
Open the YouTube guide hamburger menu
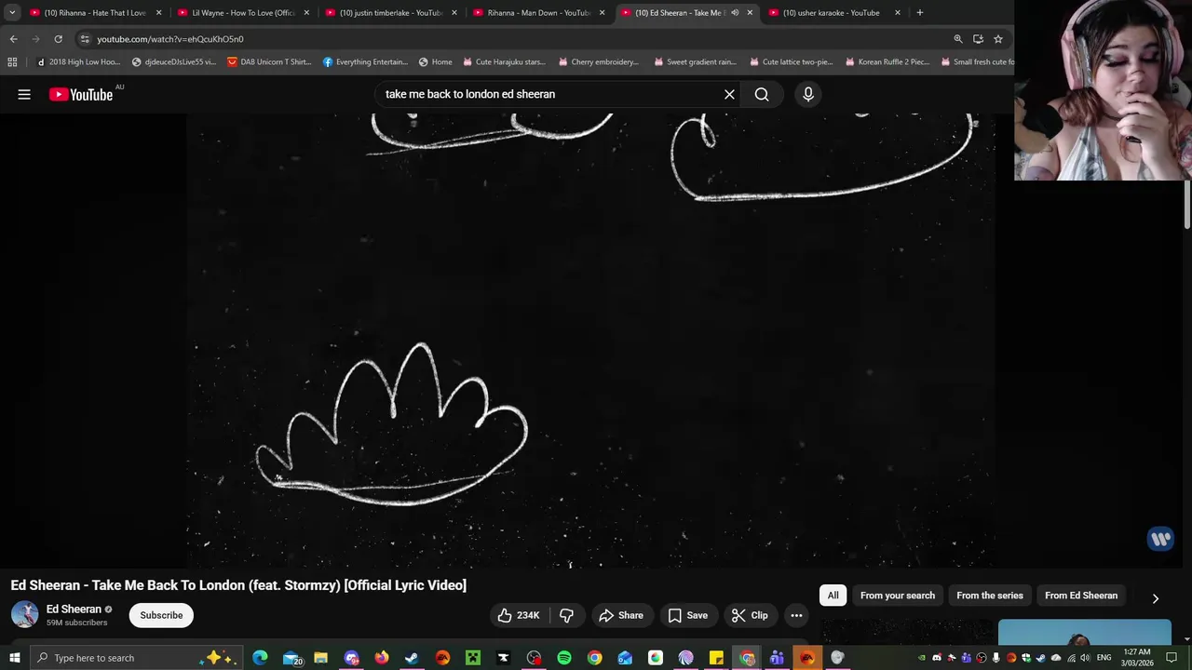pos(24,94)
